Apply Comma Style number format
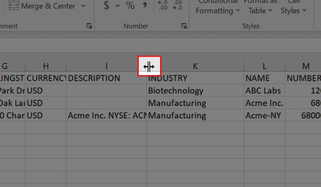This screenshot has height=187, width=321. pos(145,5)
